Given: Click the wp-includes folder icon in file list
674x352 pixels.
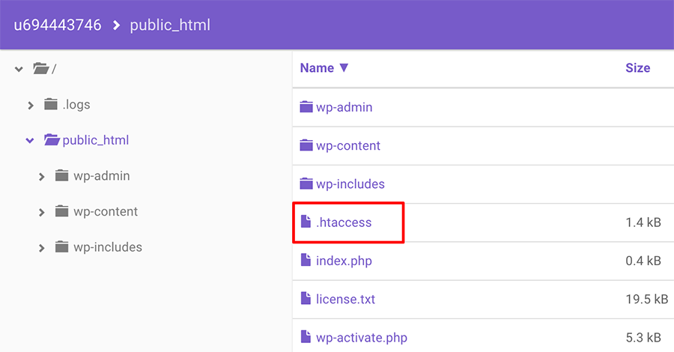Looking at the screenshot, I should 306,183.
